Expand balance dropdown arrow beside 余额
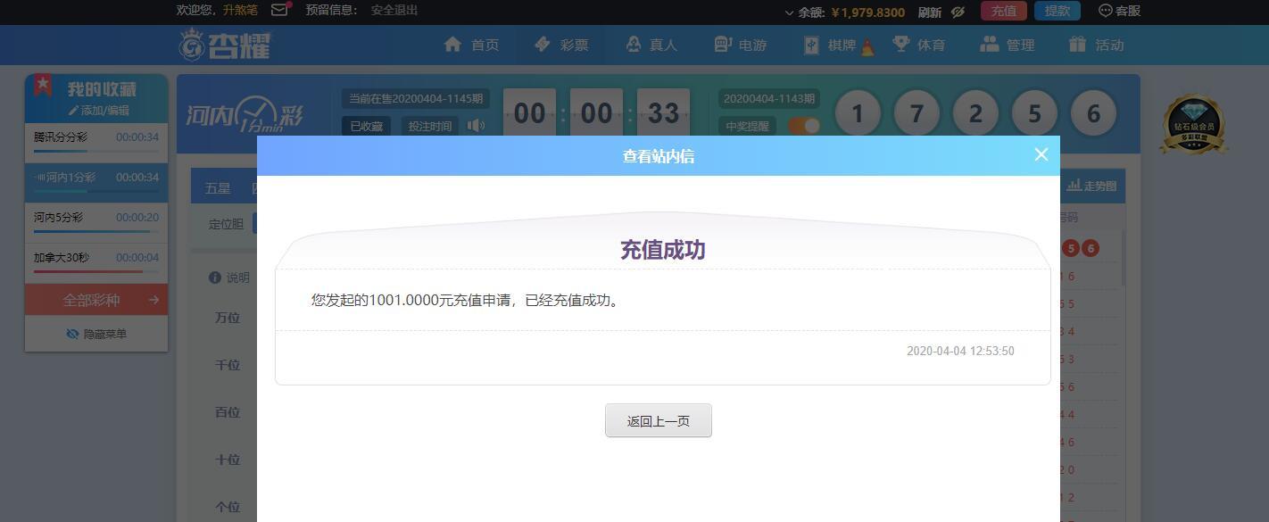 coord(789,12)
